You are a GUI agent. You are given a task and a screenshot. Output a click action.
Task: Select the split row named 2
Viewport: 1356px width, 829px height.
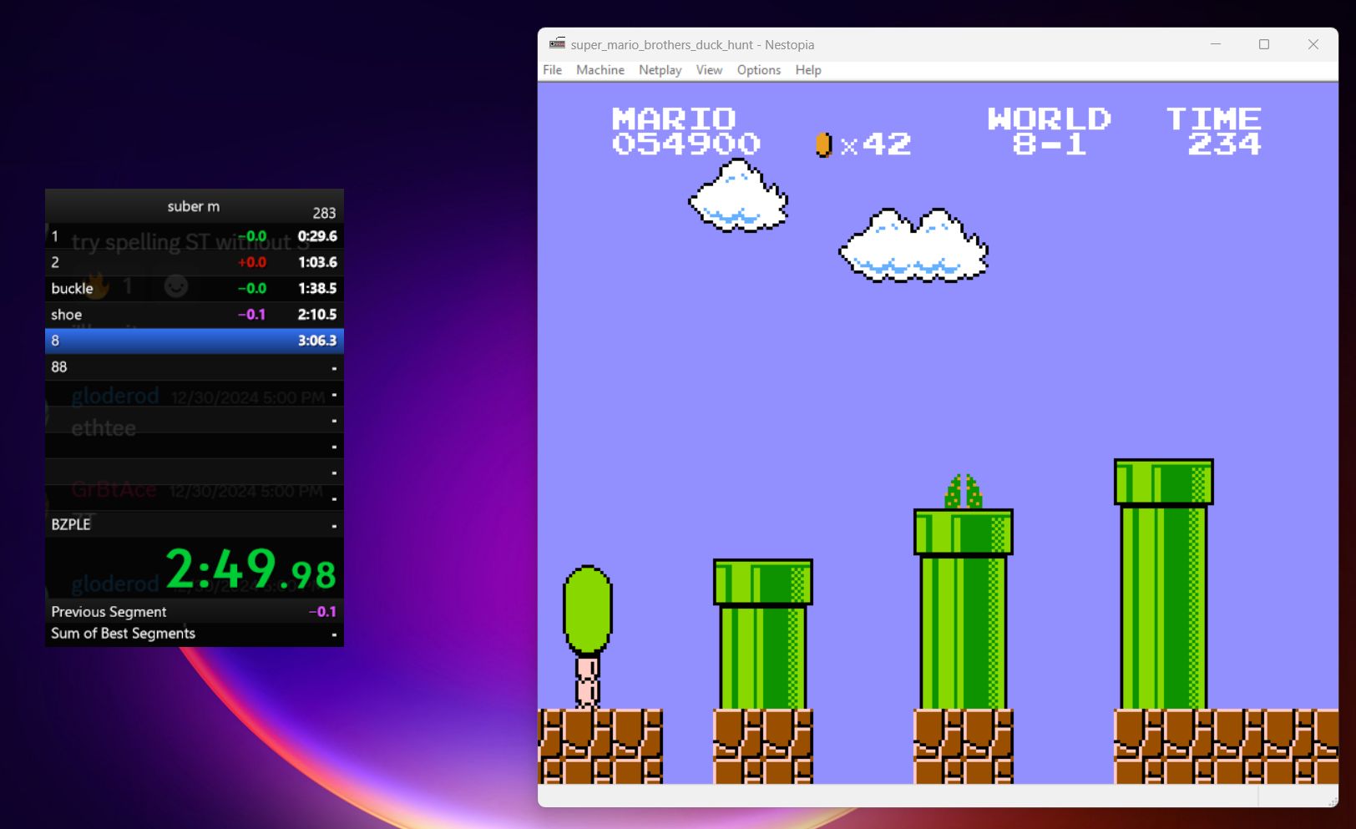pyautogui.click(x=195, y=262)
